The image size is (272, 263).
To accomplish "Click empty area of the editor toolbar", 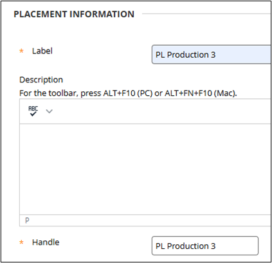I will (x=161, y=111).
